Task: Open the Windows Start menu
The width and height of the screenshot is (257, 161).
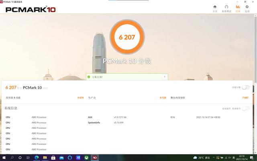Action: pos(4,158)
